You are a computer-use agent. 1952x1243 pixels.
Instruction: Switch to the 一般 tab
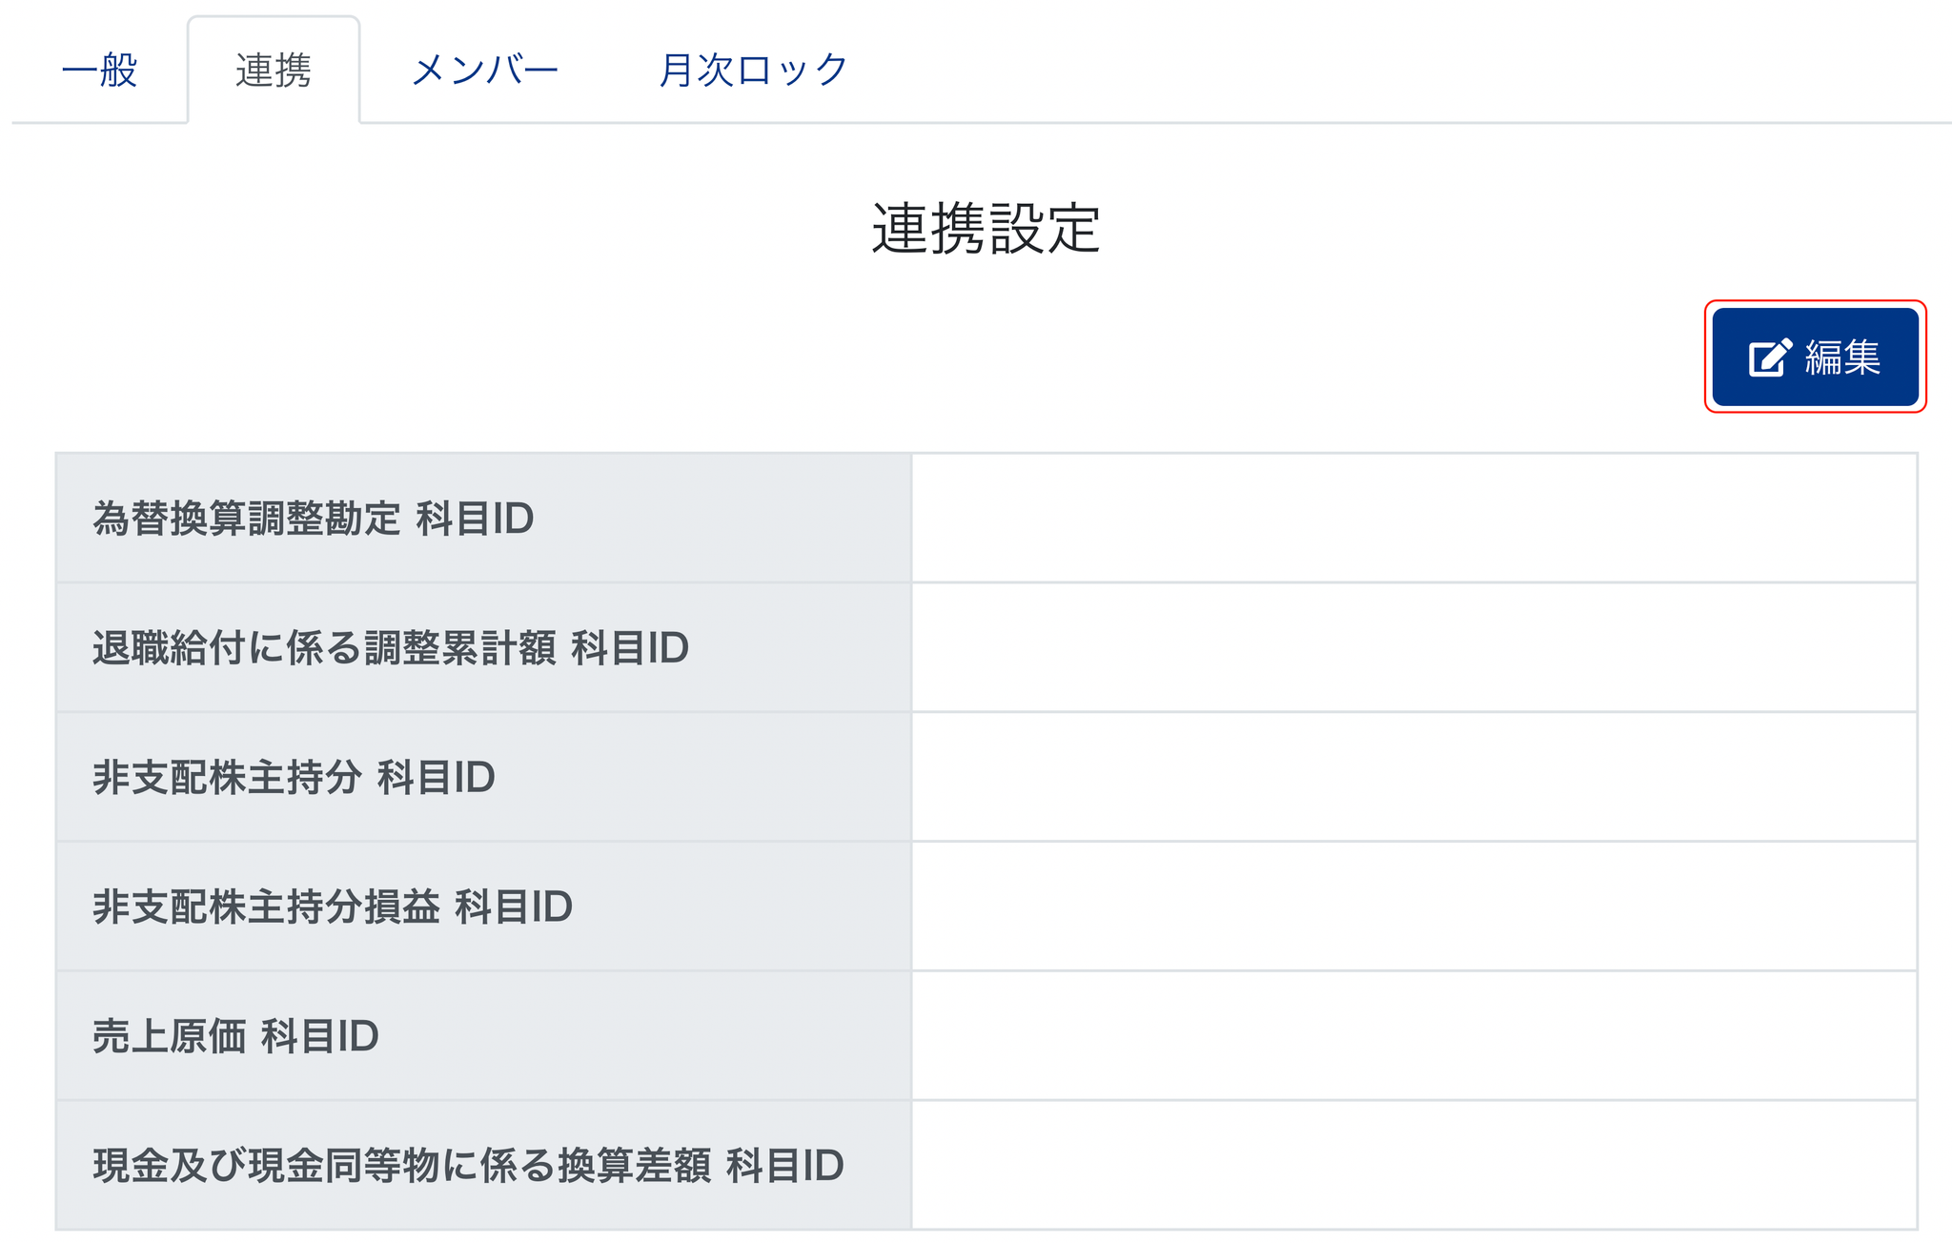[x=99, y=70]
